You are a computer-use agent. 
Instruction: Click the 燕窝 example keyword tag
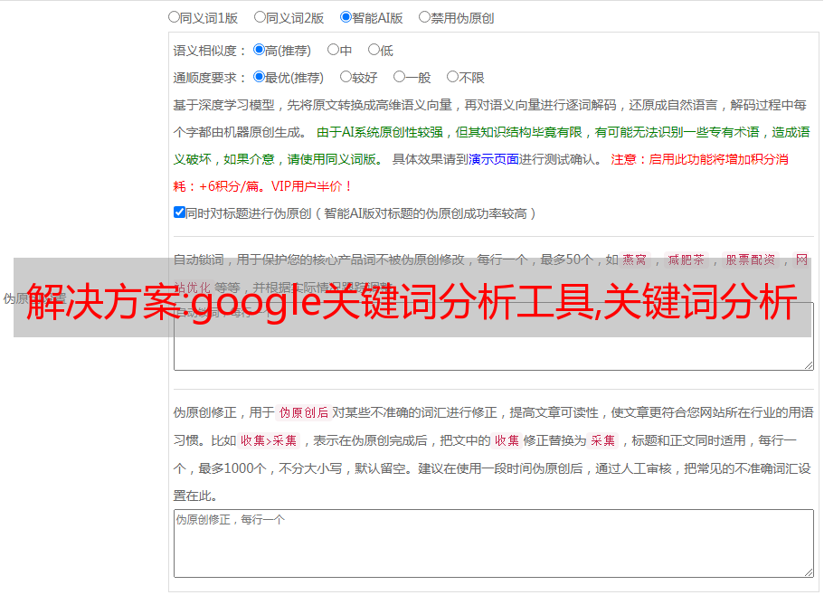click(635, 260)
